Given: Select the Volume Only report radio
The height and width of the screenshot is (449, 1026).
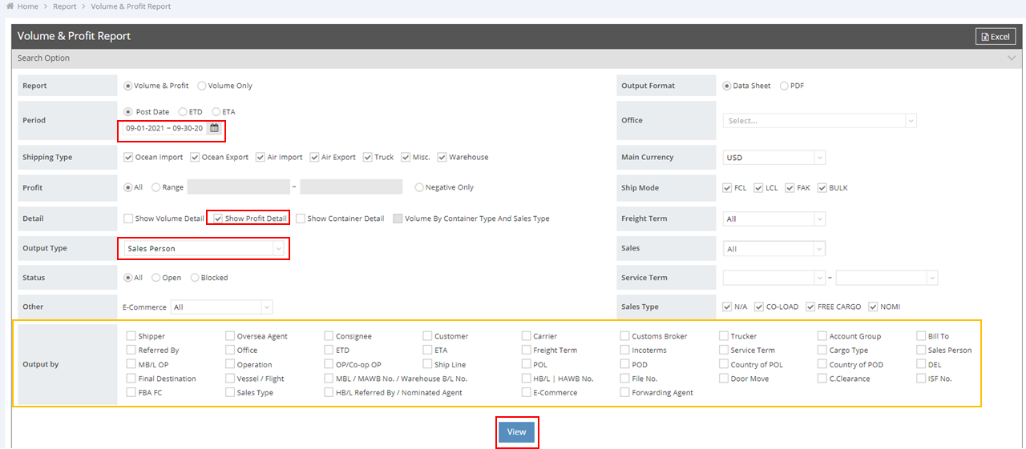Looking at the screenshot, I should coord(202,86).
